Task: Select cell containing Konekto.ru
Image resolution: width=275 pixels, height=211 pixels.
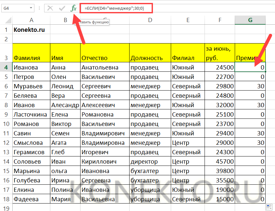Action: coord(31,30)
